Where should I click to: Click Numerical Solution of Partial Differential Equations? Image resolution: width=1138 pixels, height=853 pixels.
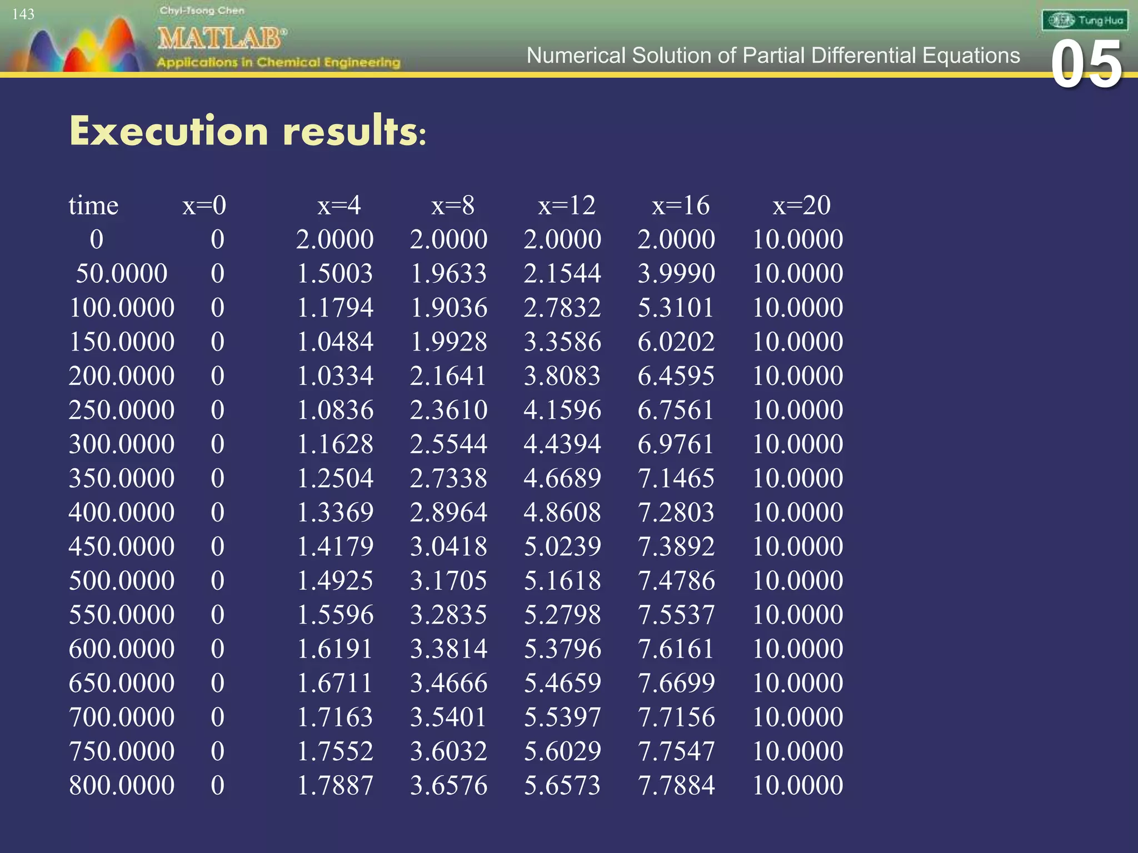(x=773, y=56)
